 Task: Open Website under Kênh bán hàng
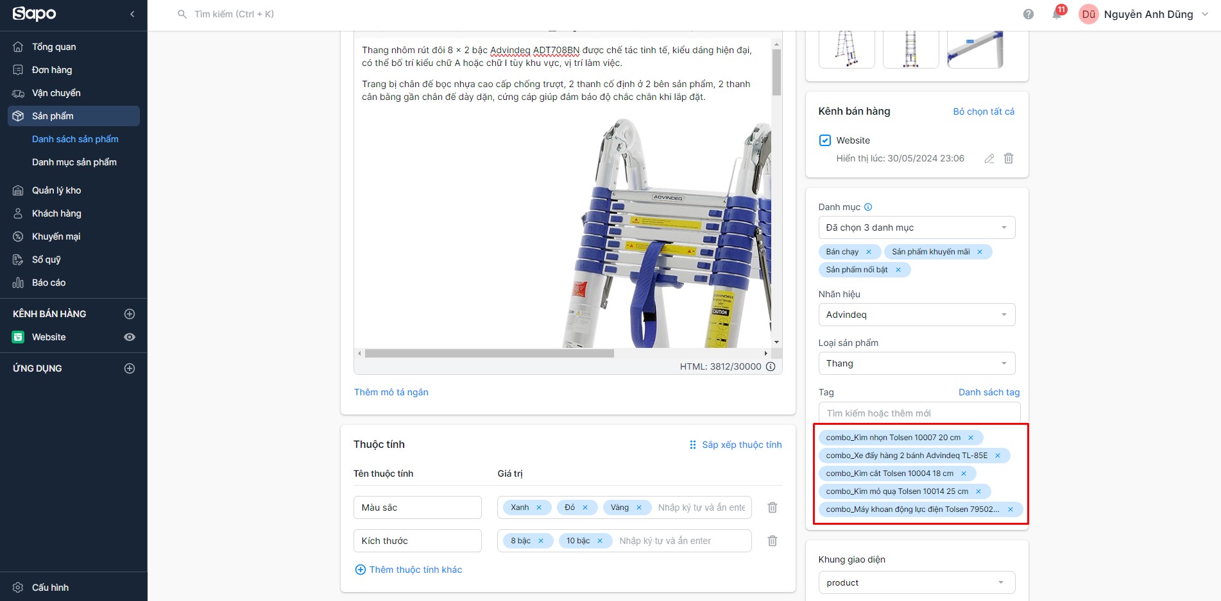click(x=49, y=337)
